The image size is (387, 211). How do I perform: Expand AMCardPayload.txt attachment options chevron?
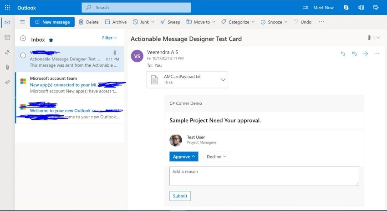click(x=223, y=80)
